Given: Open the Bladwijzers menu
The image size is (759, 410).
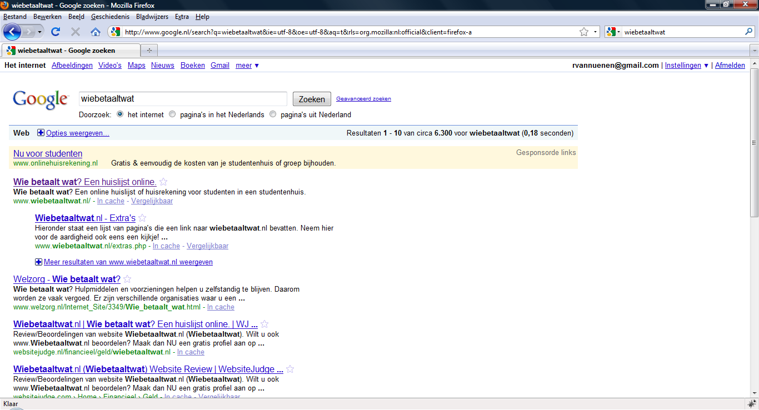Looking at the screenshot, I should [x=152, y=17].
